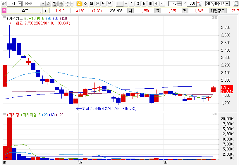
Task: Choose the 5 interval button
Action: coord(144,4)
